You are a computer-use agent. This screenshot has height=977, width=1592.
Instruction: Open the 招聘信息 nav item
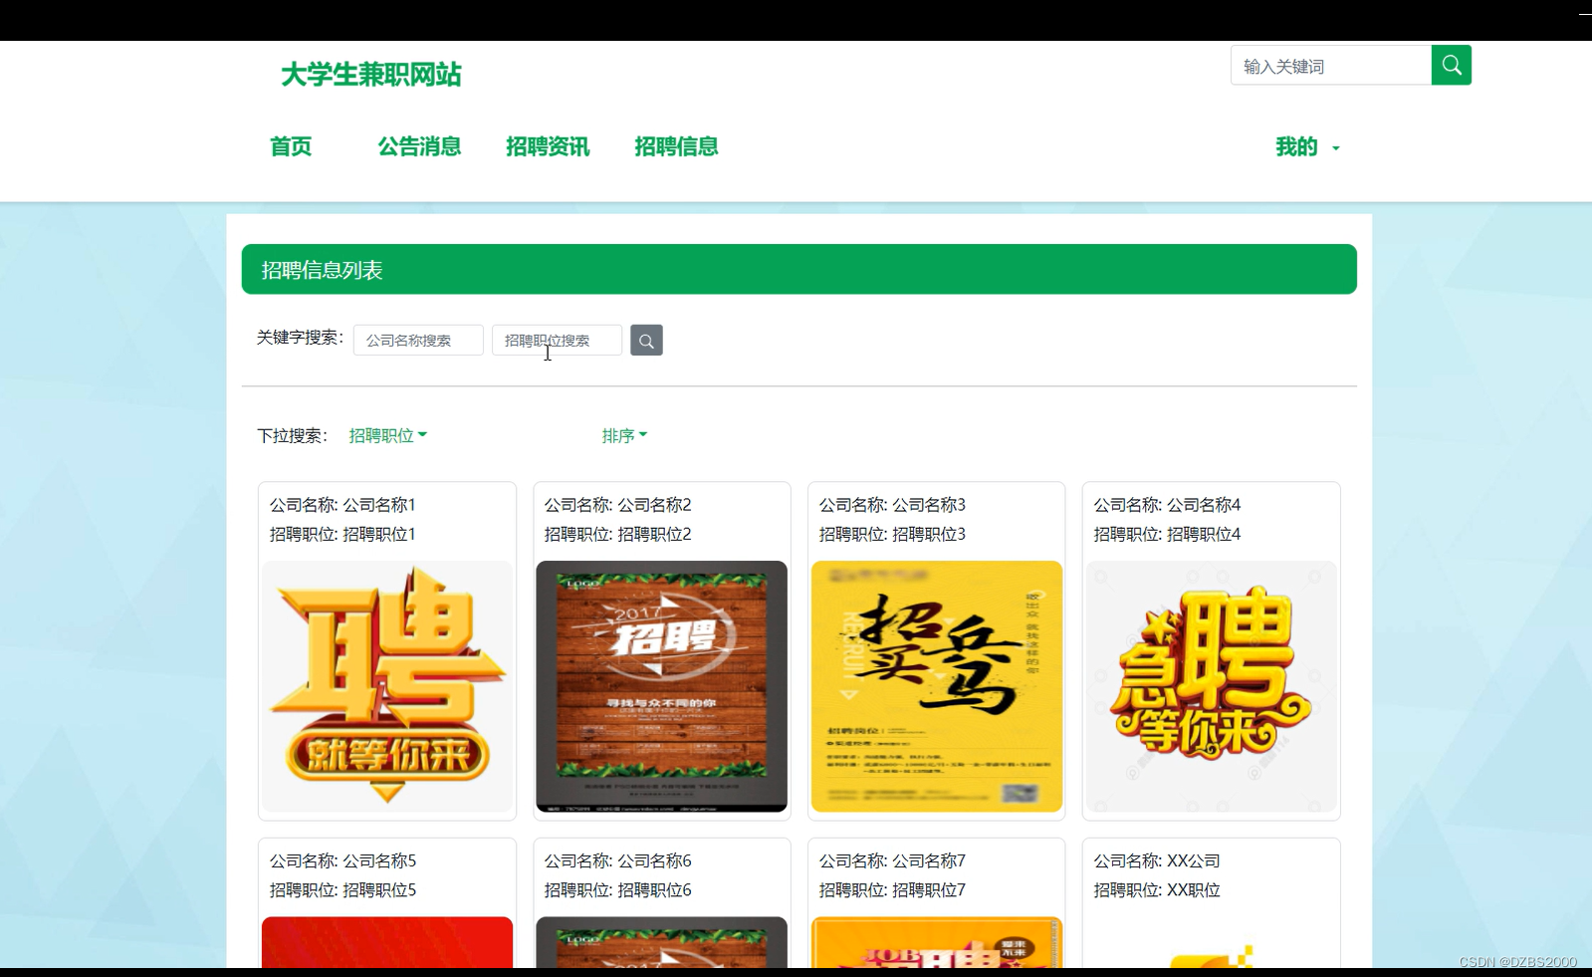point(676,147)
